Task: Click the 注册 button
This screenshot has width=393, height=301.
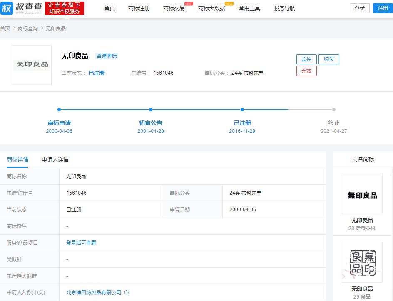Action: [x=383, y=8]
